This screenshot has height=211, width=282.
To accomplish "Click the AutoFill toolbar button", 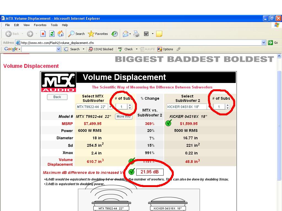I will tap(147, 49).
